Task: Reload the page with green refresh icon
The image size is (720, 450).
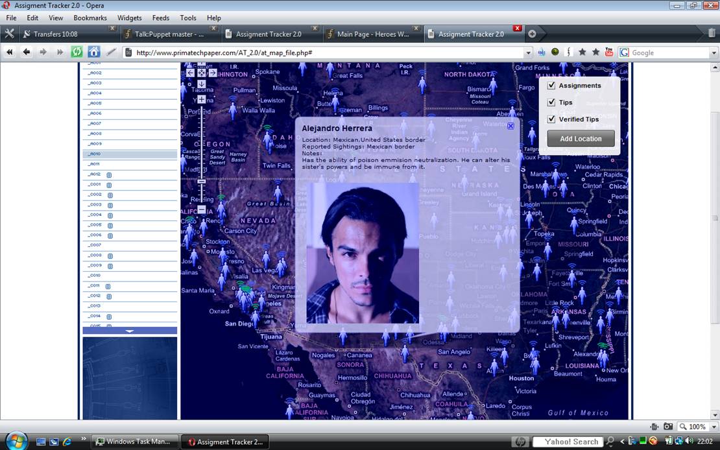Action: click(x=77, y=52)
